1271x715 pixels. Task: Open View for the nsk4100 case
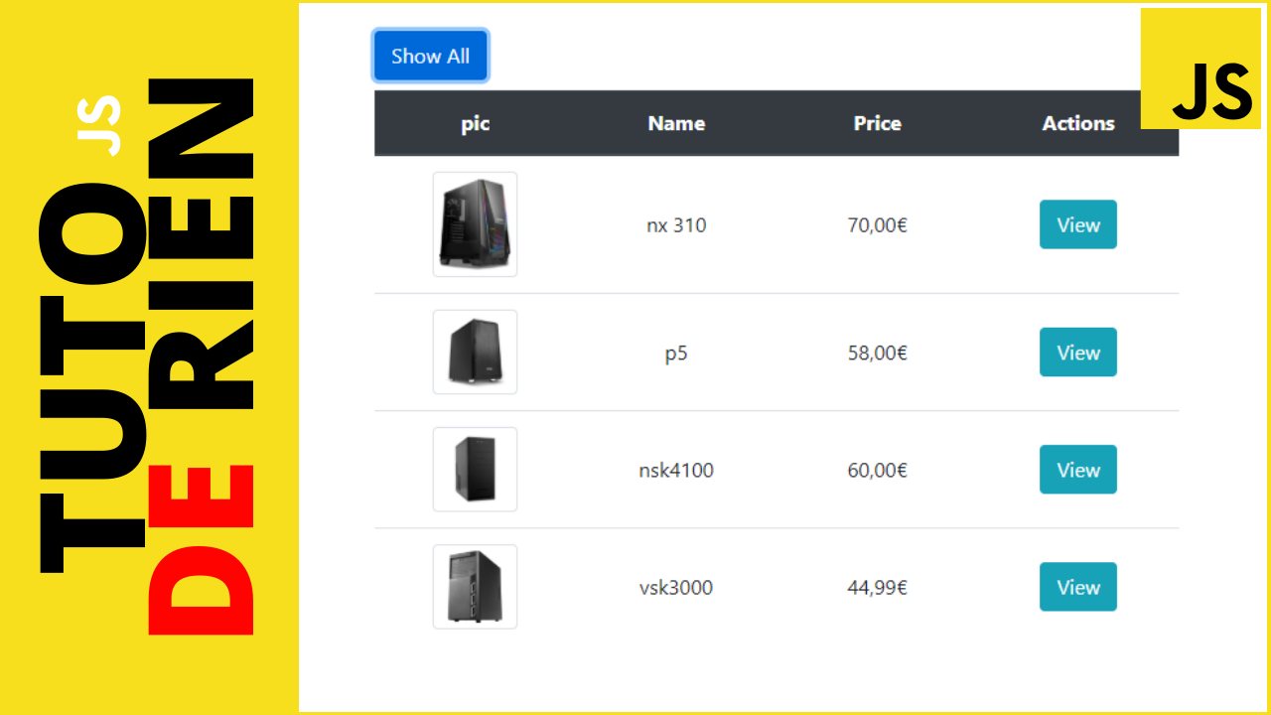click(1077, 470)
